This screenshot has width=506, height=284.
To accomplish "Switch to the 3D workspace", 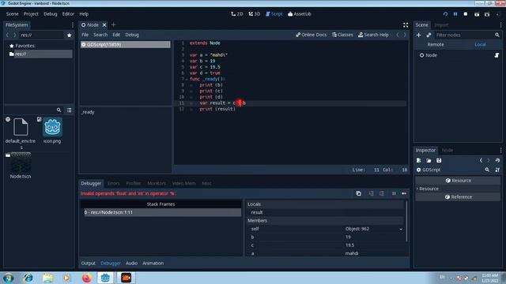I will point(255,14).
